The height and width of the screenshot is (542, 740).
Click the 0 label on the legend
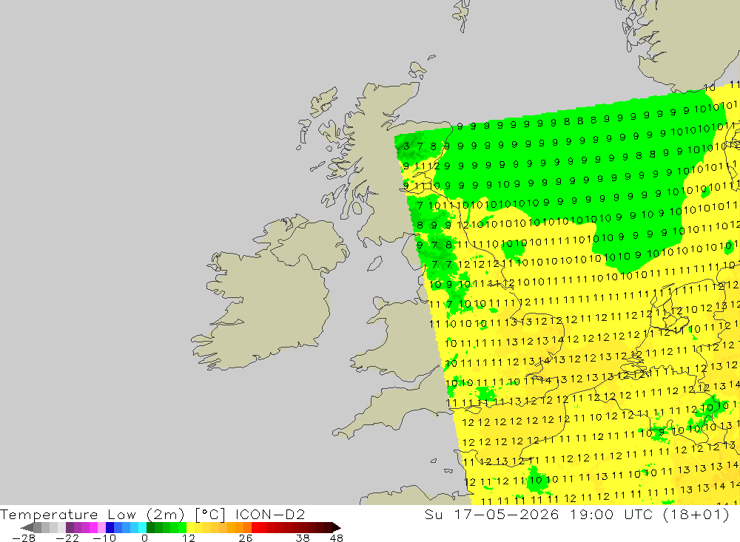[x=144, y=538]
